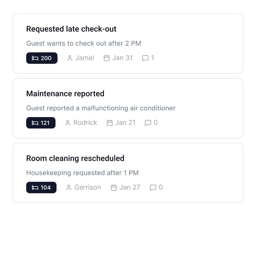Screen dimensions: 256x256
Task: Select the person icon next to Jamel
Action: (x=69, y=58)
